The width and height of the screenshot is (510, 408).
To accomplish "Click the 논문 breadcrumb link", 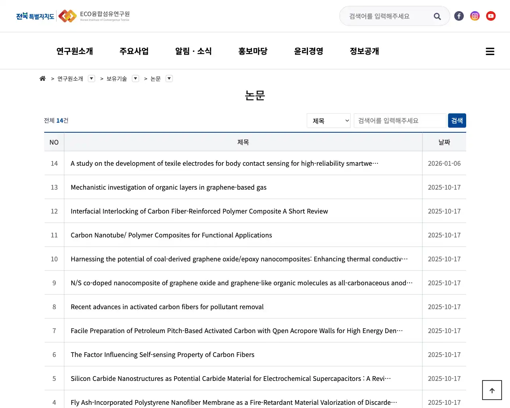I will (155, 78).
